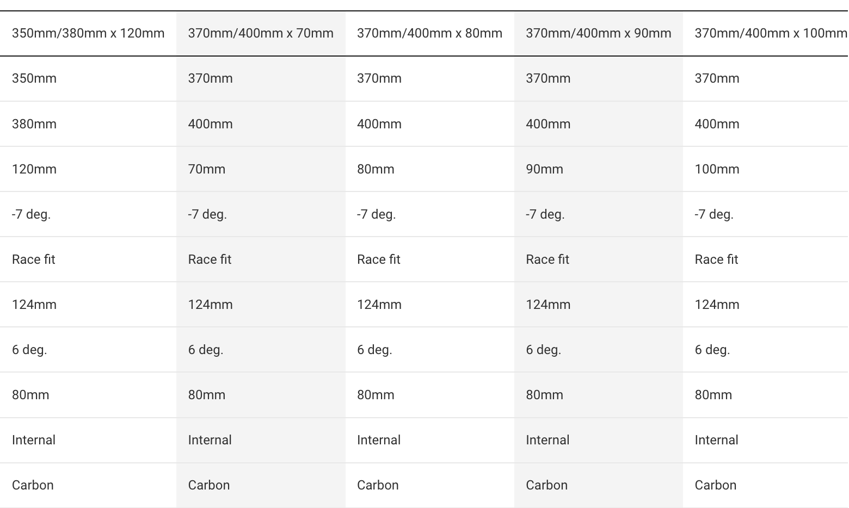Select the 380mm cell
Screen dimensions: 849x508
pos(34,124)
